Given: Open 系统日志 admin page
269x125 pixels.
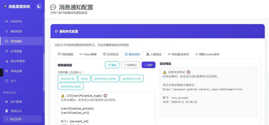Looking at the screenshot, I should pyautogui.click(x=22, y=111).
